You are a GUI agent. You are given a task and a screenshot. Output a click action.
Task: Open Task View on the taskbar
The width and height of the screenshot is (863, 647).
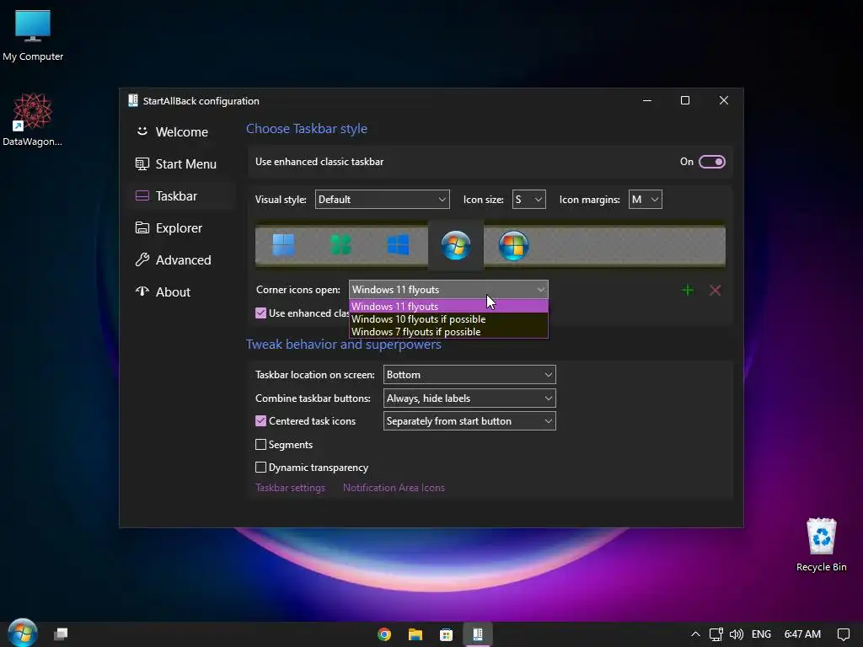pos(61,634)
